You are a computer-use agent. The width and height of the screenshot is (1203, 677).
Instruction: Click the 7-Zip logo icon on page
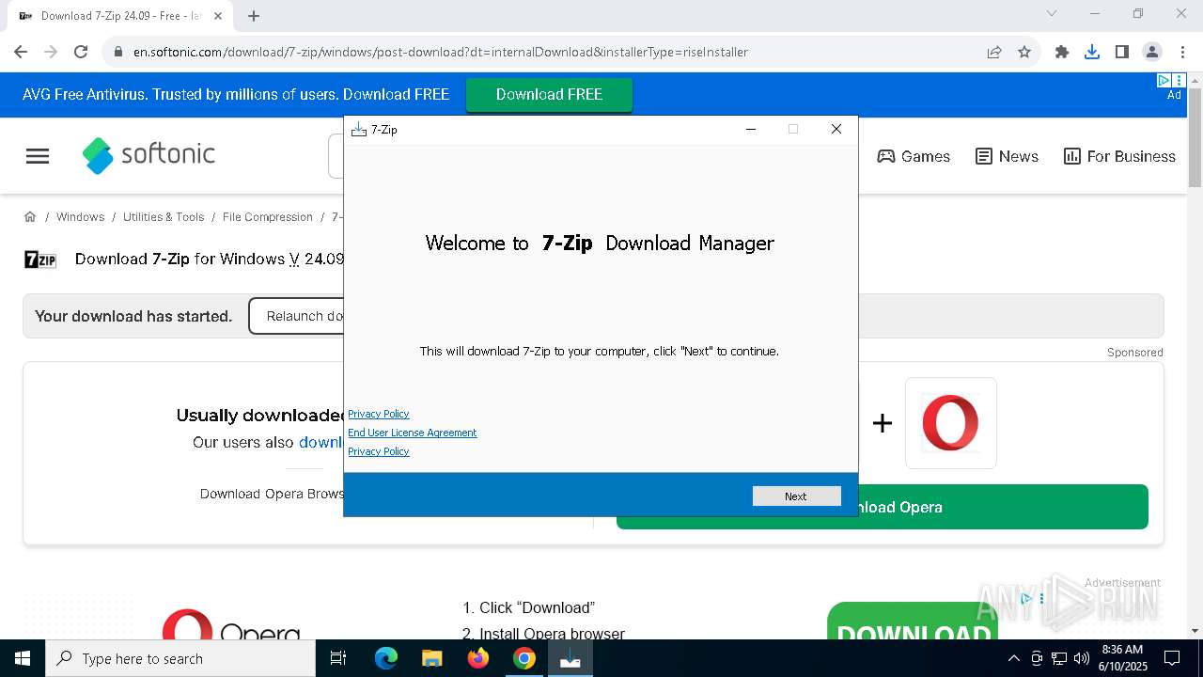pyautogui.click(x=40, y=260)
